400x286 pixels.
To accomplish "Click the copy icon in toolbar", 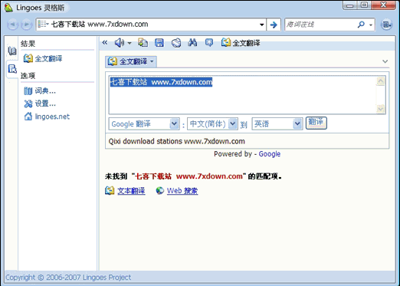I will 143,42.
